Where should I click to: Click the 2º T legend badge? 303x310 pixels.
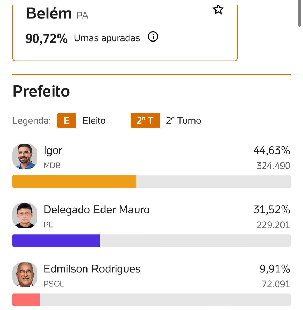145,121
